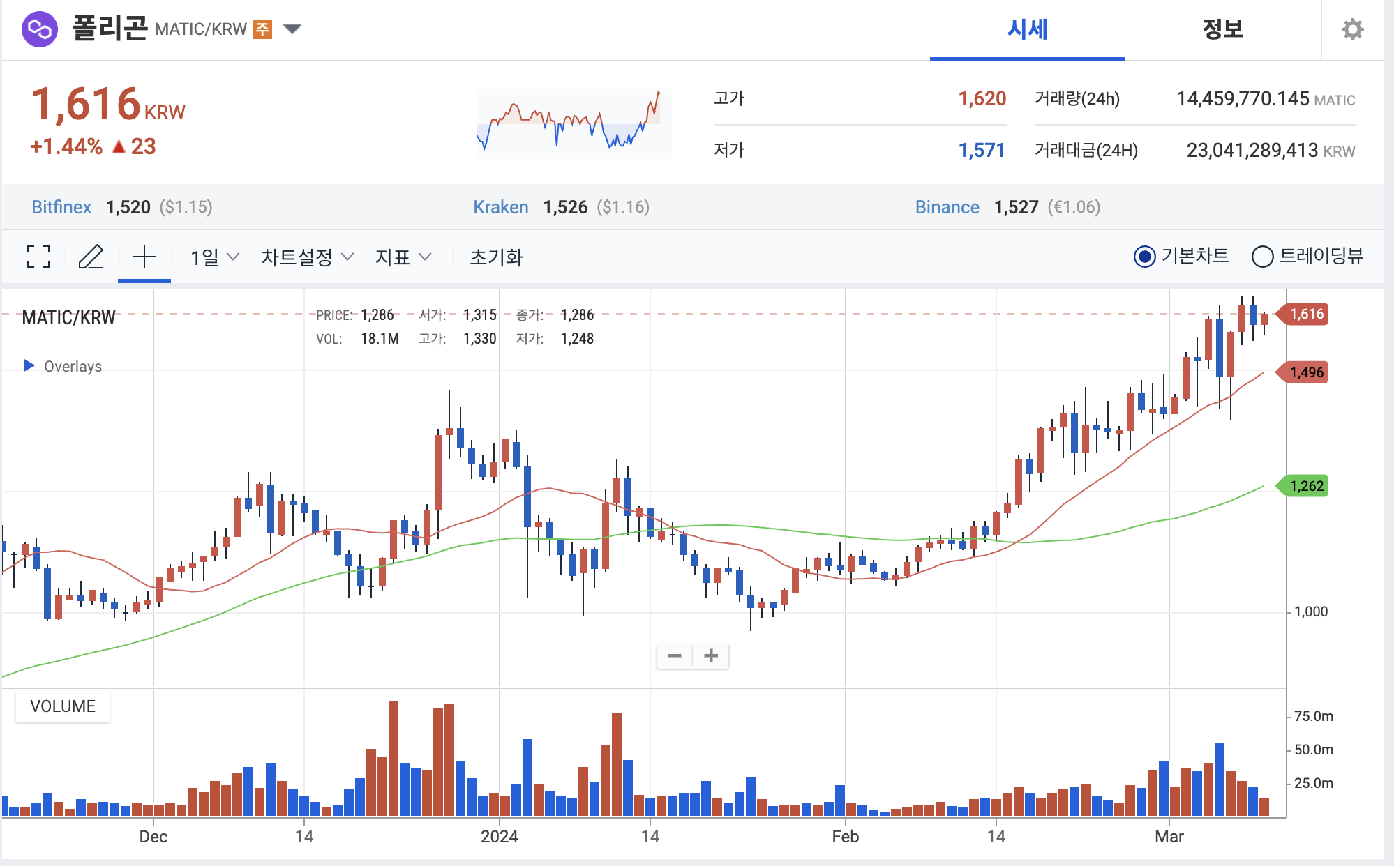
Task: Open the 1일 interval dropdown
Action: (214, 257)
